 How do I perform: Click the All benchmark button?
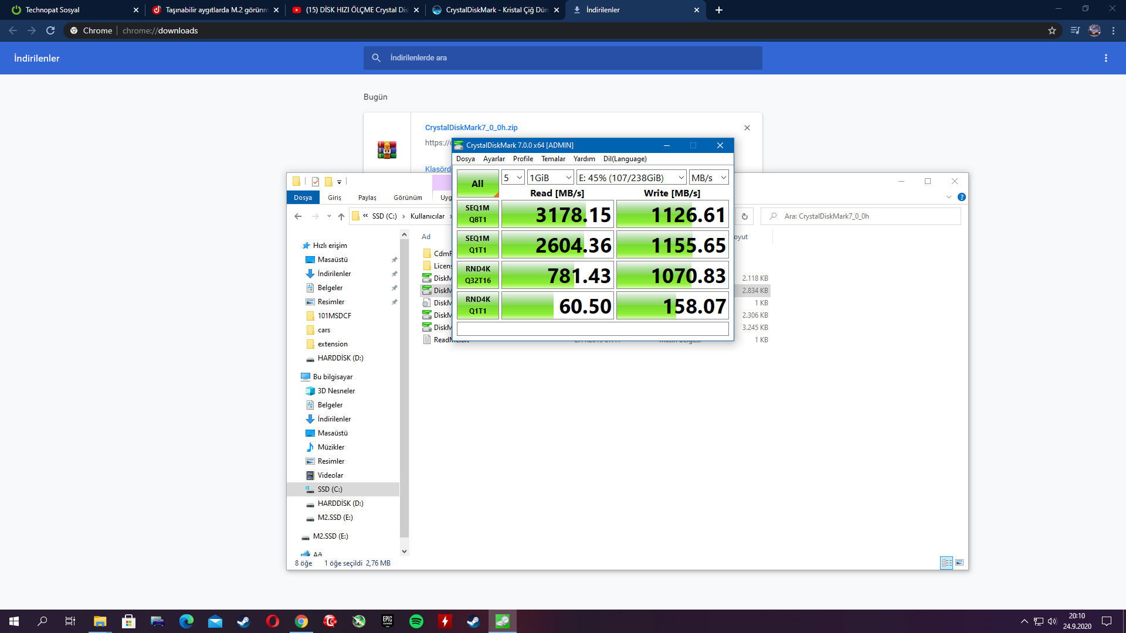click(x=477, y=183)
